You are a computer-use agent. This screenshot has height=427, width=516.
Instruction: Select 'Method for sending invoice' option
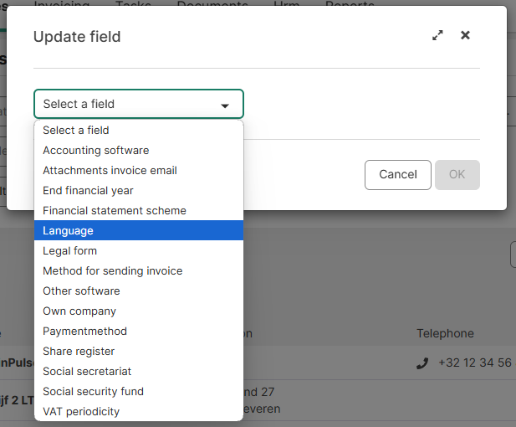pyautogui.click(x=139, y=270)
